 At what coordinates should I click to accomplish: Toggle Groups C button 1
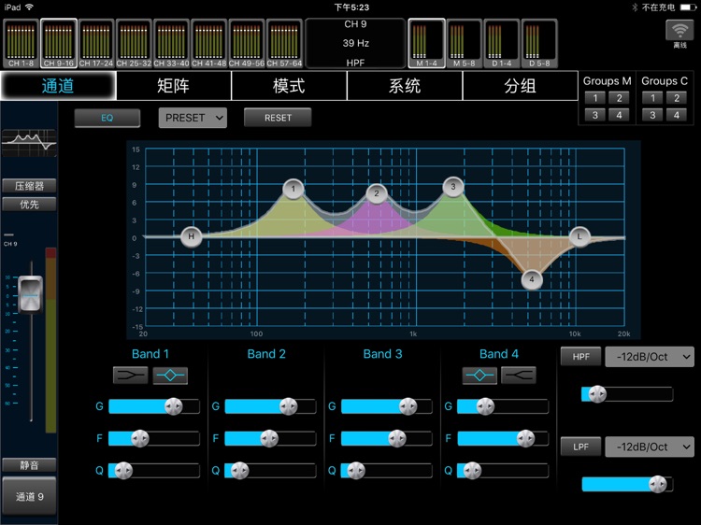(652, 98)
